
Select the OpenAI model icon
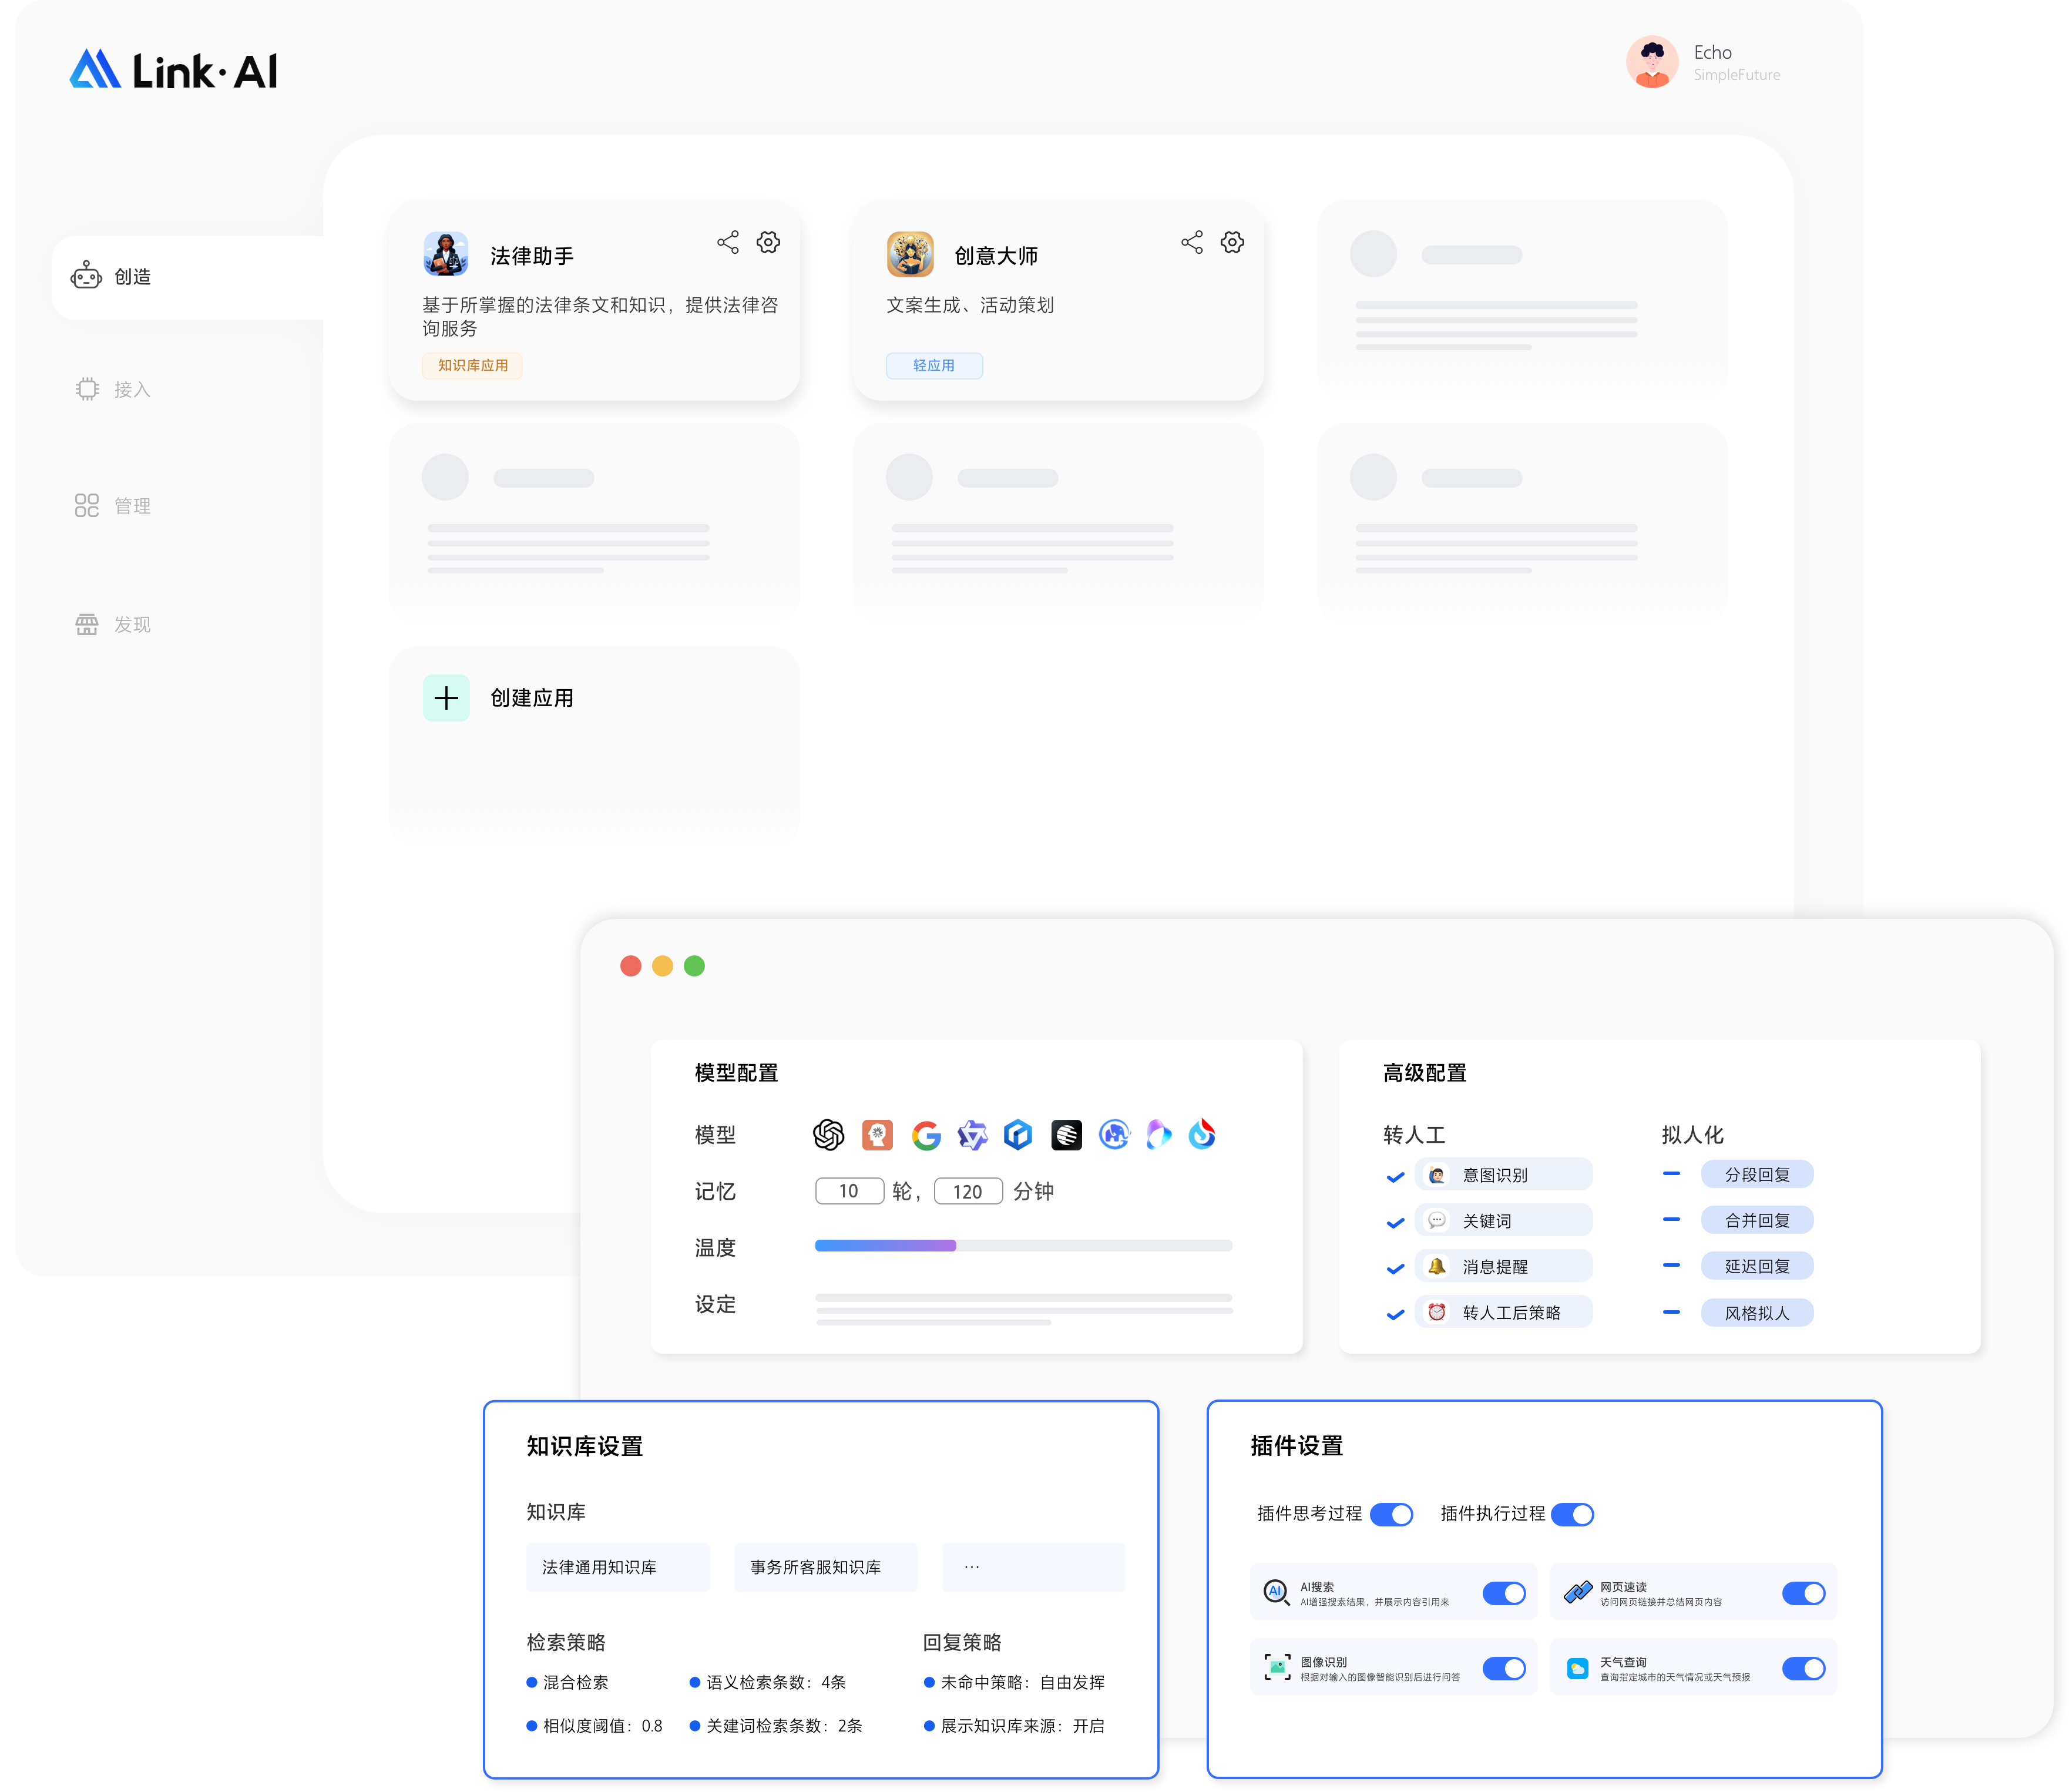pyautogui.click(x=828, y=1134)
